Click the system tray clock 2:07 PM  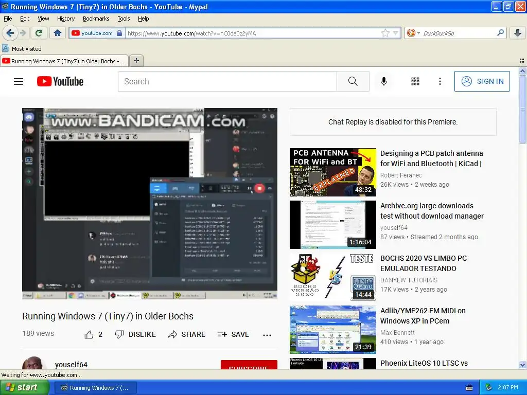pyautogui.click(x=508, y=387)
